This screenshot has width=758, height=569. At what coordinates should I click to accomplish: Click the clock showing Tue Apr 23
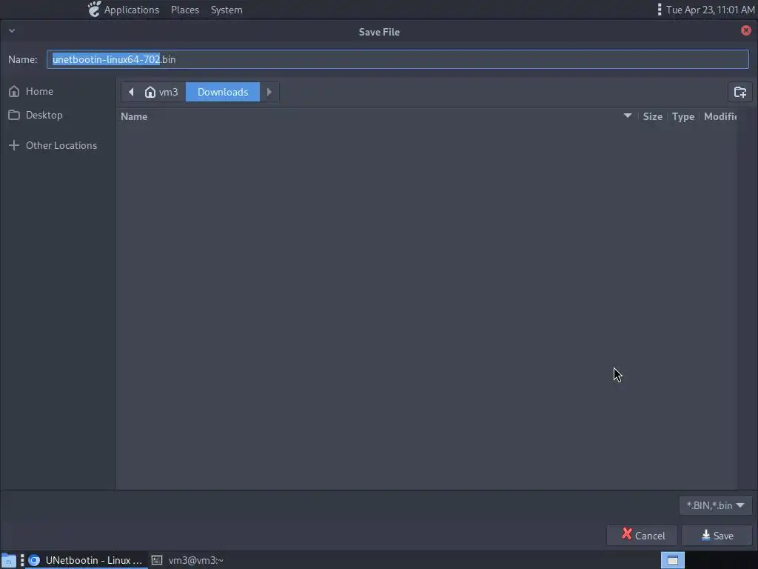pyautogui.click(x=710, y=10)
